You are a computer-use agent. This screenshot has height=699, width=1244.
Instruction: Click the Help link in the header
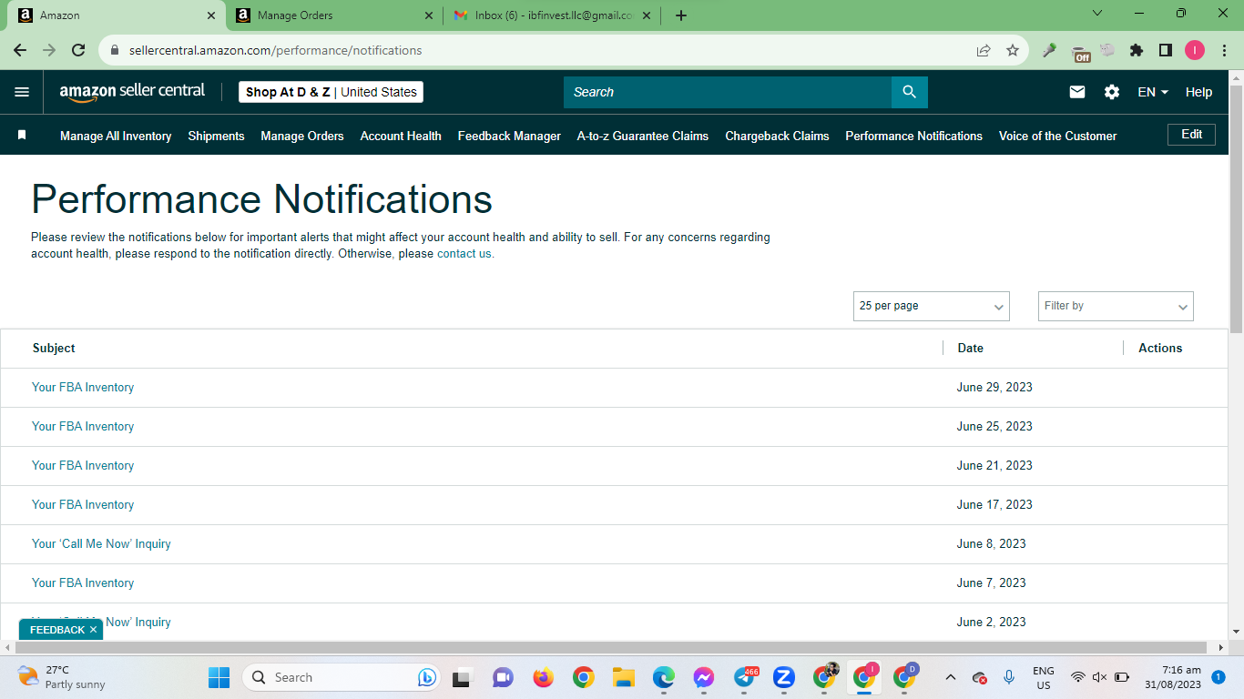1198,92
